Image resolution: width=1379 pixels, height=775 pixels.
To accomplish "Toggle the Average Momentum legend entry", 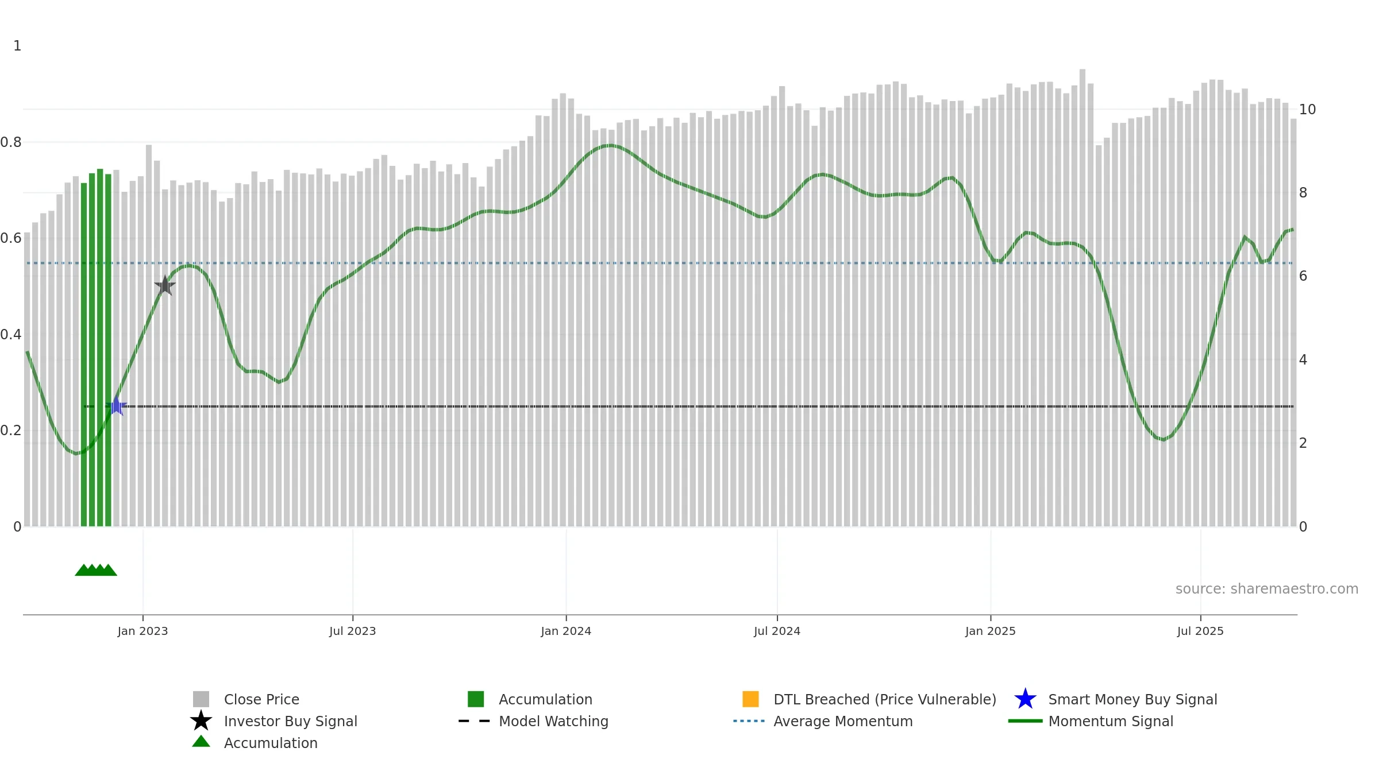I will (x=823, y=721).
